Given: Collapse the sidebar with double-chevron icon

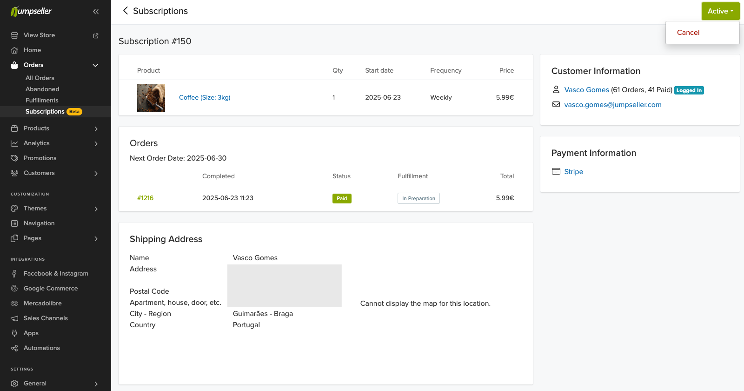Looking at the screenshot, I should click(96, 12).
